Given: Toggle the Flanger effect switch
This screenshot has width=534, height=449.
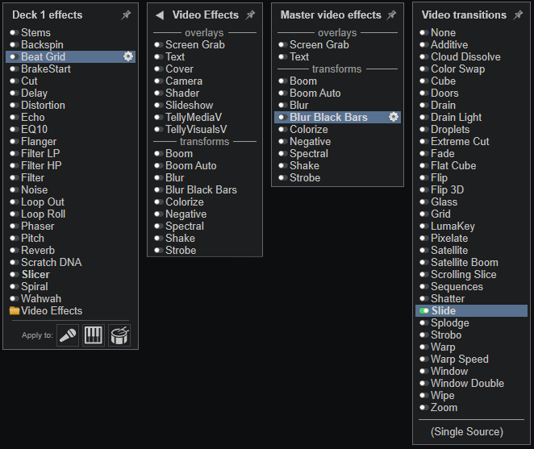Looking at the screenshot, I should [x=15, y=141].
